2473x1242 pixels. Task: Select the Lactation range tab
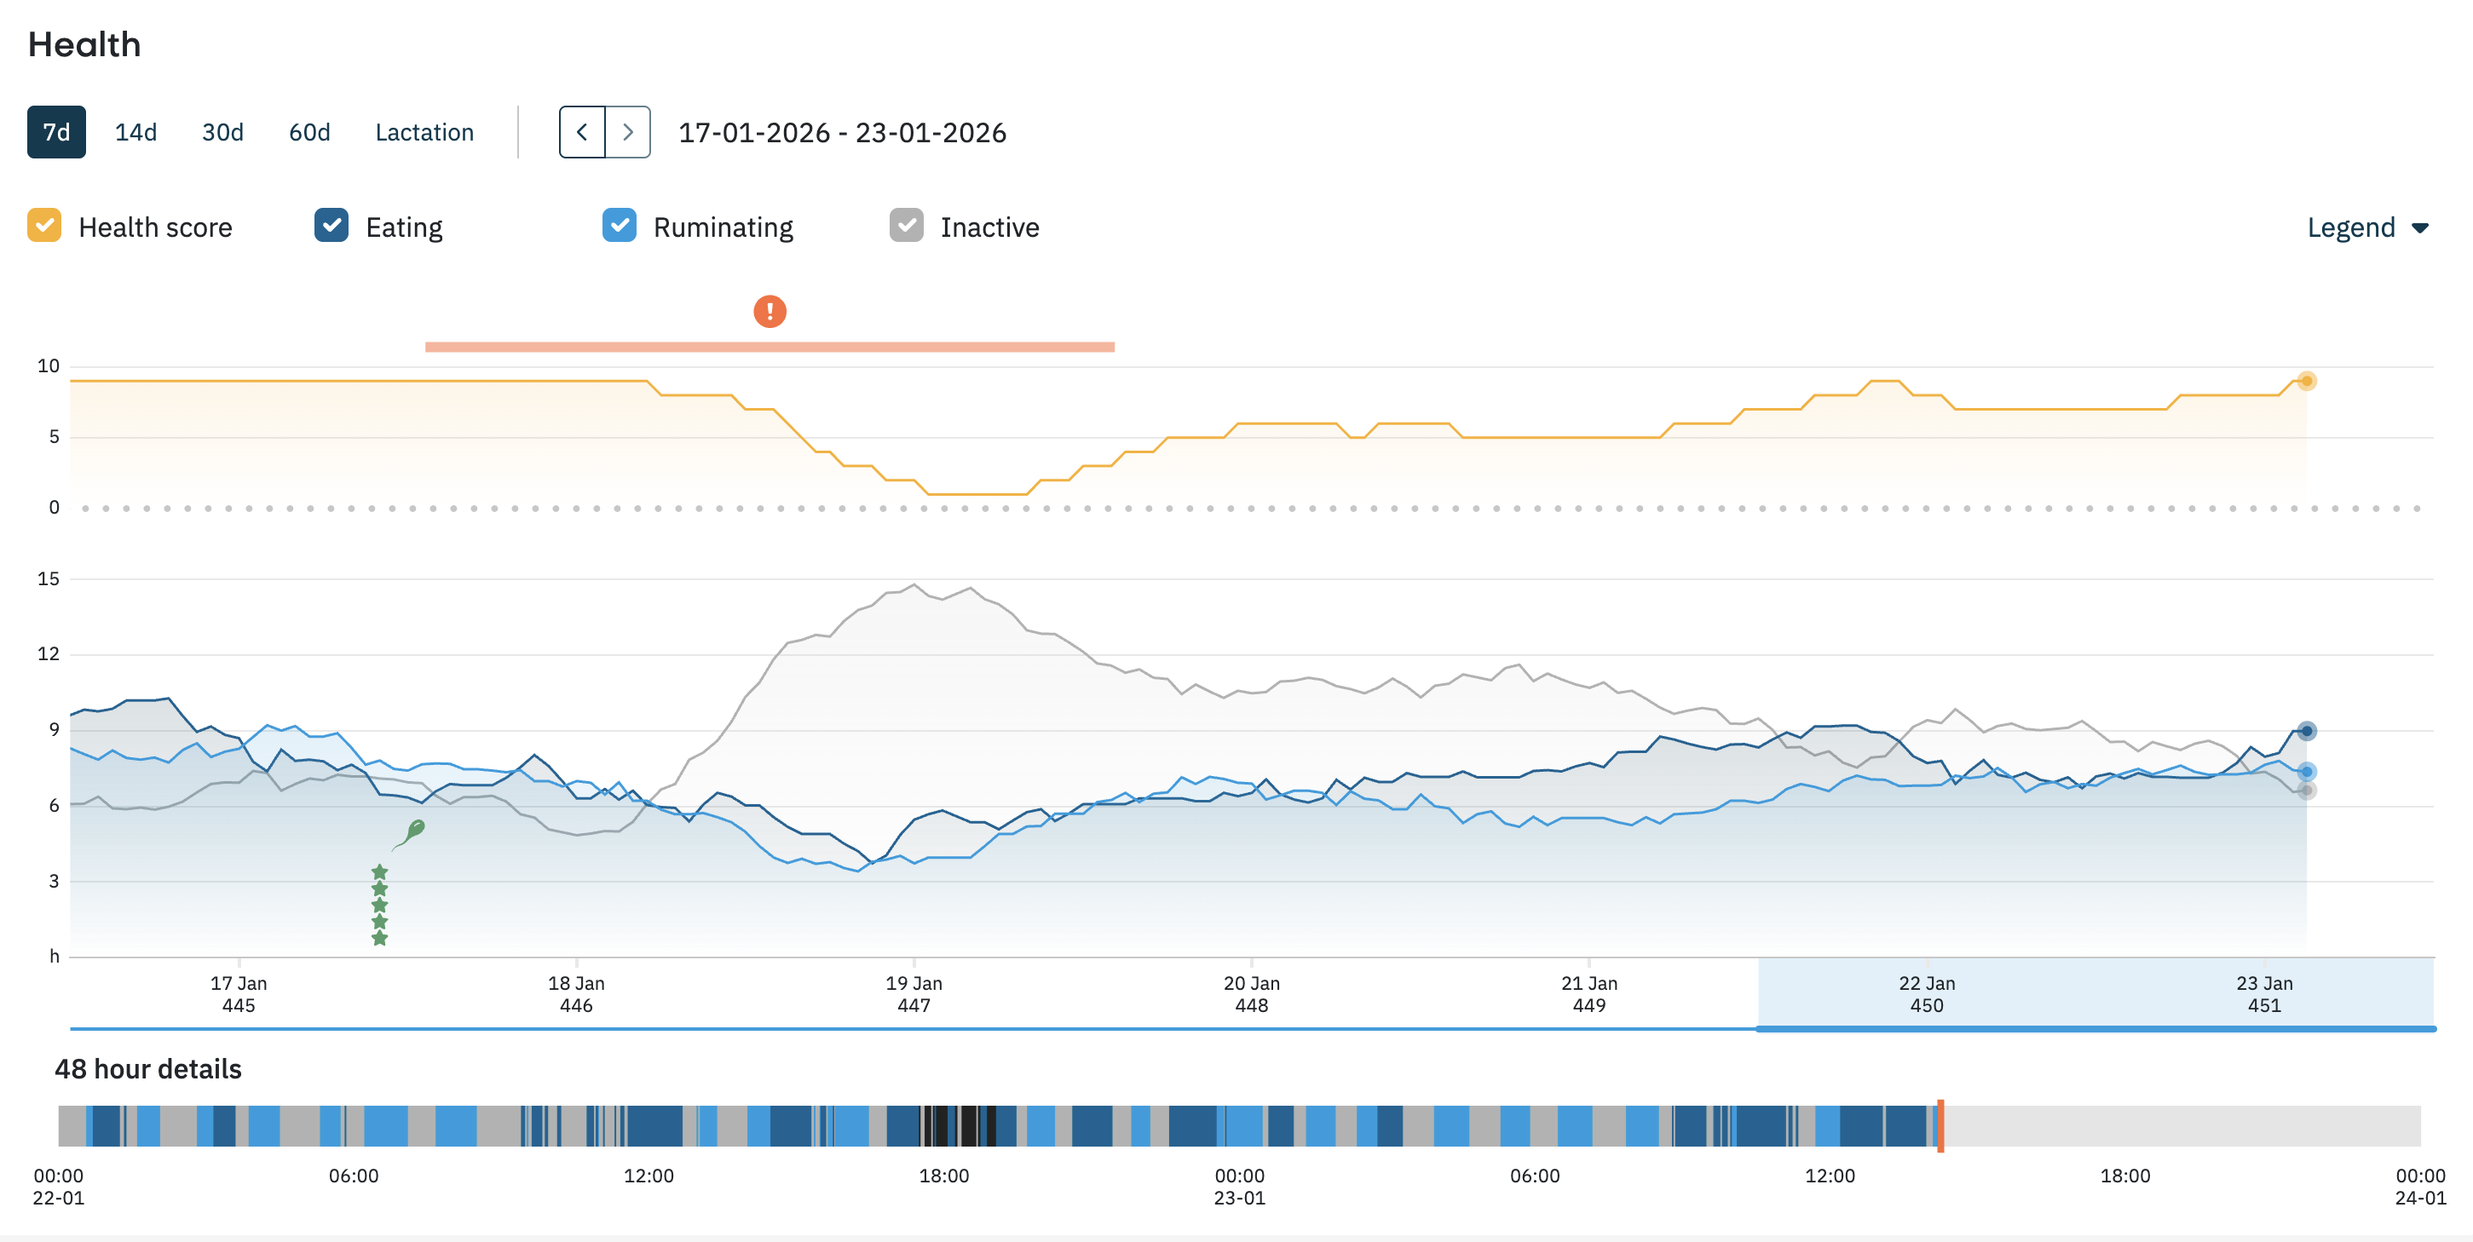(x=424, y=132)
